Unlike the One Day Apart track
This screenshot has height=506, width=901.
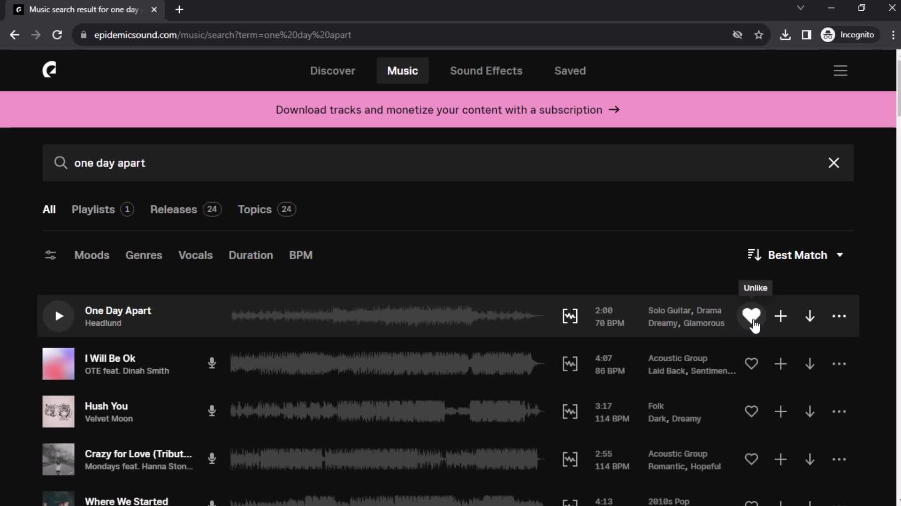coord(751,316)
